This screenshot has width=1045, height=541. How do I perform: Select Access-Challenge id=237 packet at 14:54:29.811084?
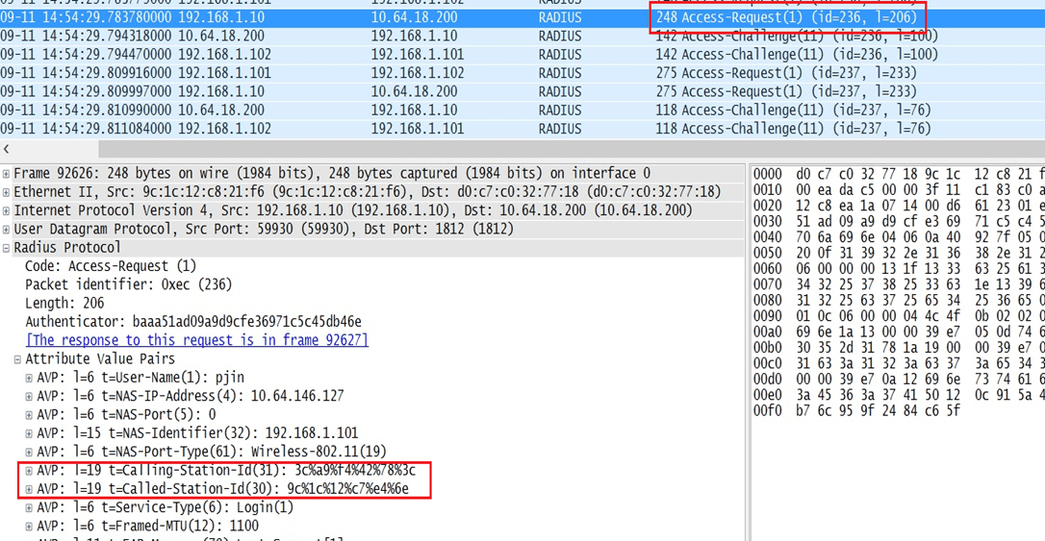tap(522, 129)
